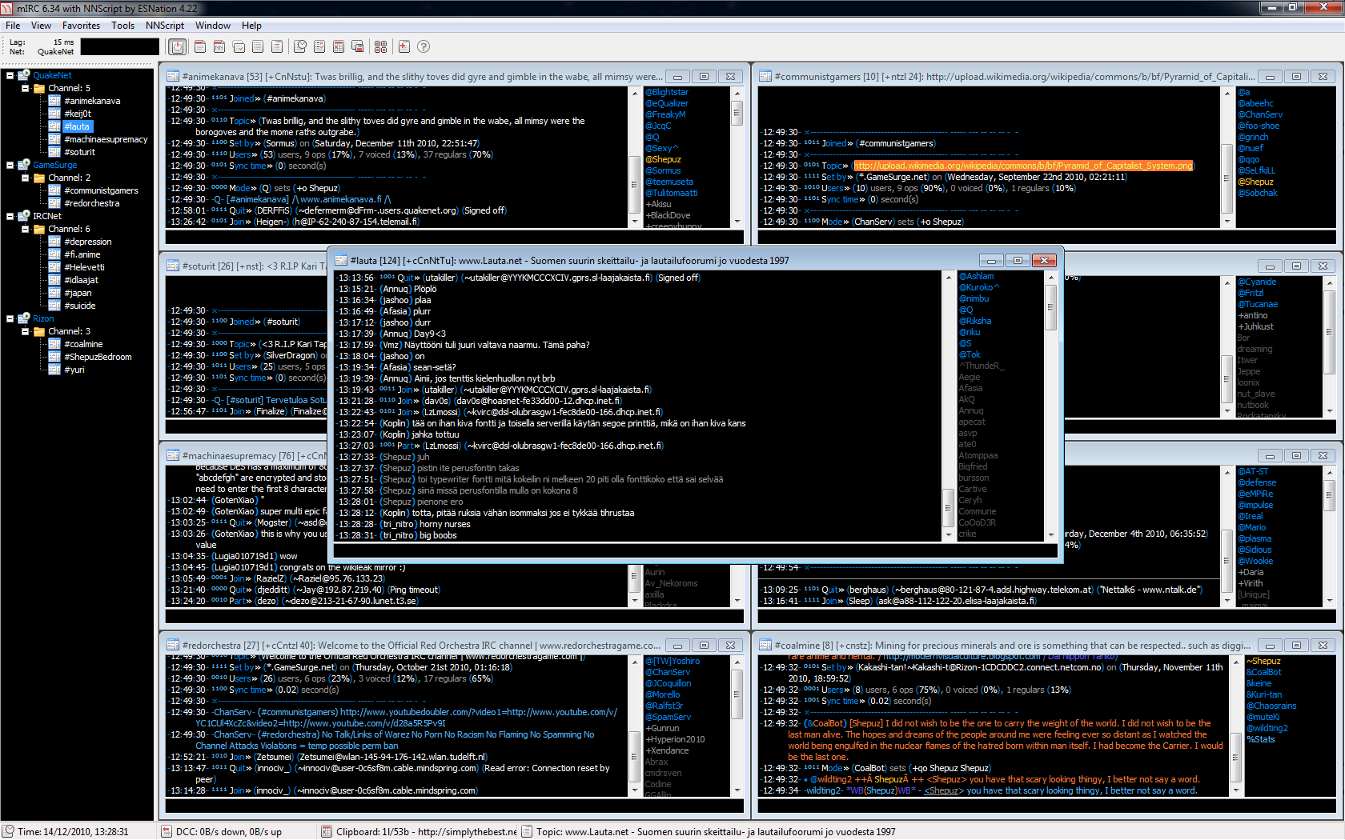This screenshot has height=840, width=1345.
Task: Select @Kuroko^ in the #lauta nick list
Action: [978, 287]
